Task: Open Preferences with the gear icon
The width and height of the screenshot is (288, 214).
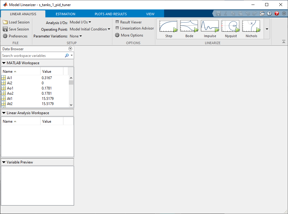Action: pyautogui.click(x=5, y=36)
